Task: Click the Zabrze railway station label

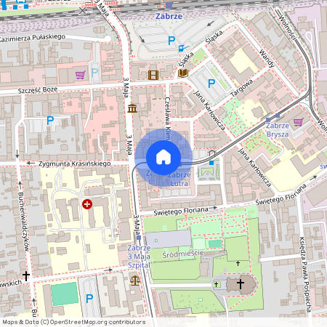Action: (169, 16)
